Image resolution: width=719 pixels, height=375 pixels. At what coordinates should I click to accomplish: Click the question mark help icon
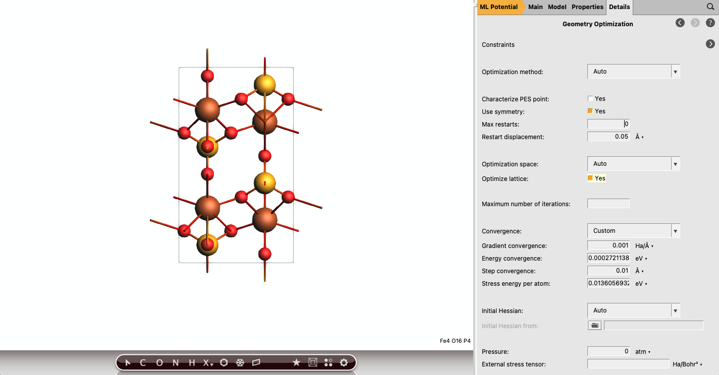[710, 23]
